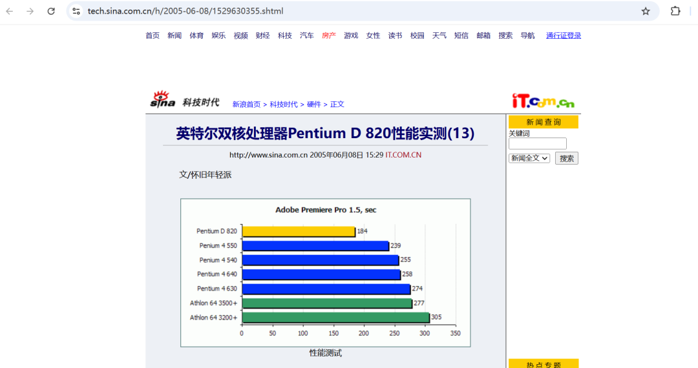Open 天气 in top navigation
The height and width of the screenshot is (368, 698).
pyautogui.click(x=439, y=36)
